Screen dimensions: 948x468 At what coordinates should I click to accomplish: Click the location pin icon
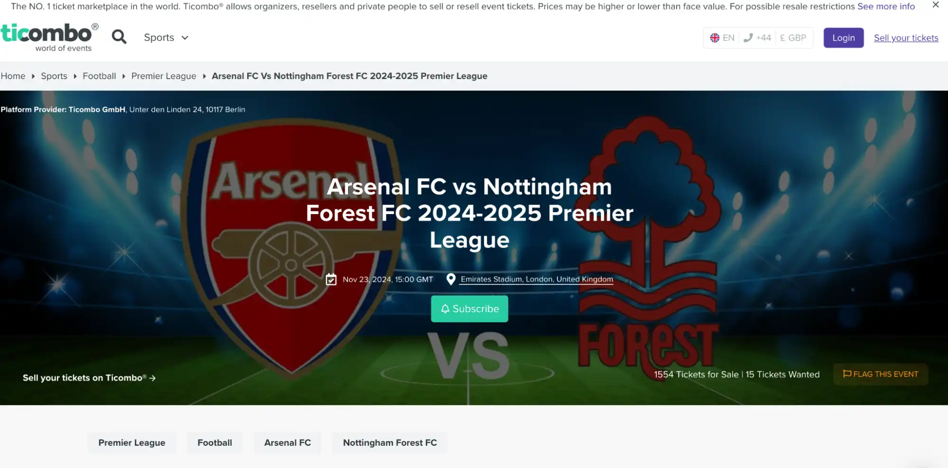[x=451, y=279]
